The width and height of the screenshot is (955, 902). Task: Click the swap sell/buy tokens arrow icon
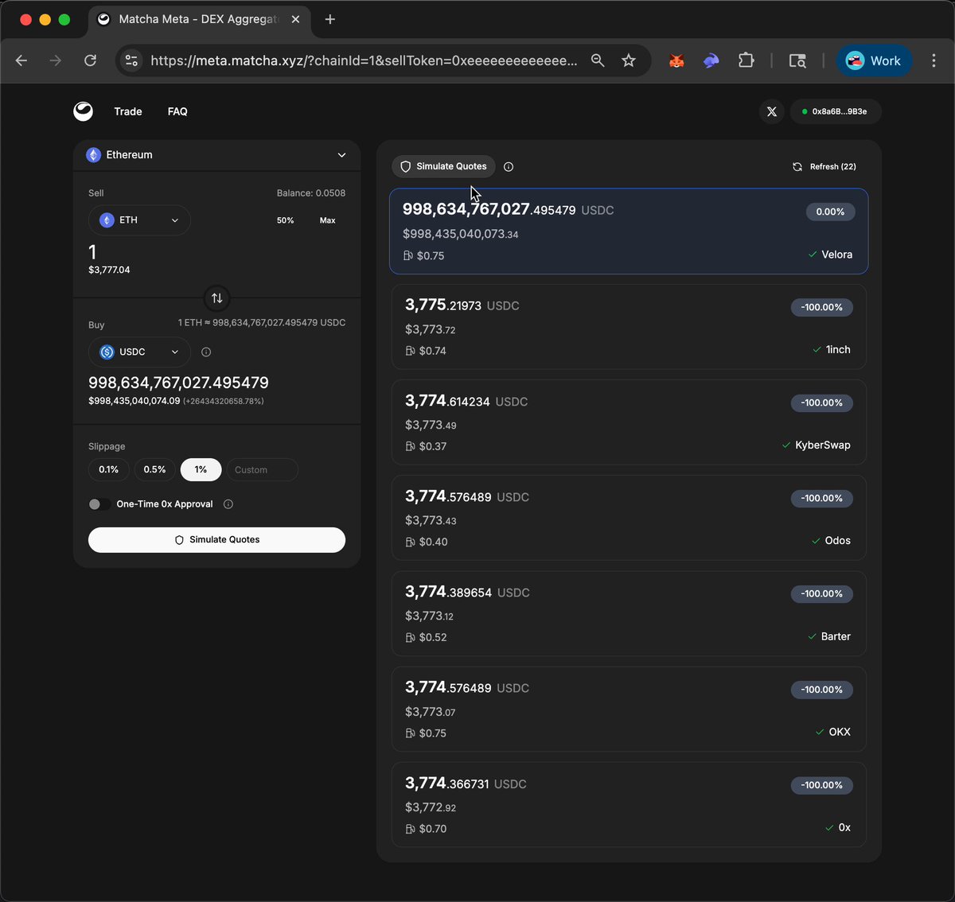pyautogui.click(x=216, y=298)
